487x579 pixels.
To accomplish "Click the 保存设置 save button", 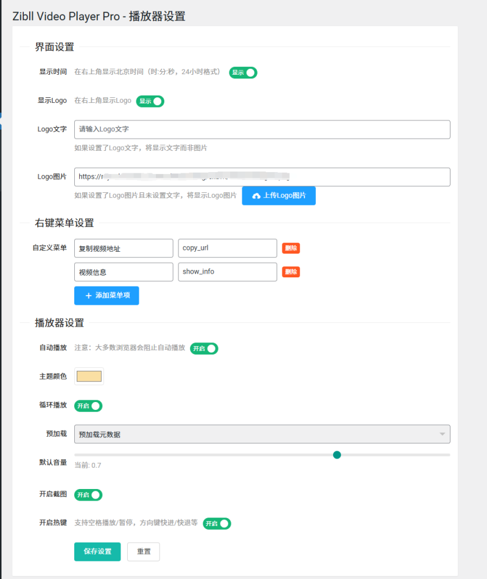I will click(97, 552).
